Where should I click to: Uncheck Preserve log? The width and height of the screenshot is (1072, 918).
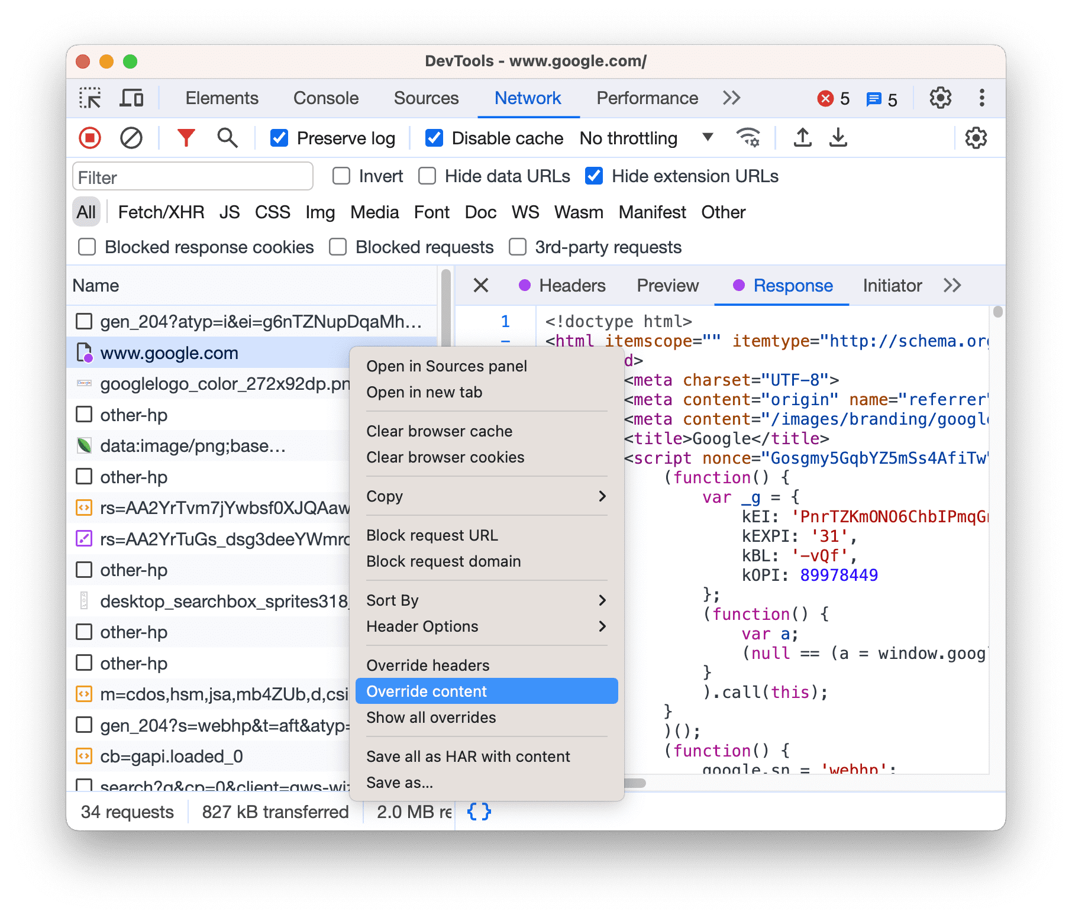(279, 138)
